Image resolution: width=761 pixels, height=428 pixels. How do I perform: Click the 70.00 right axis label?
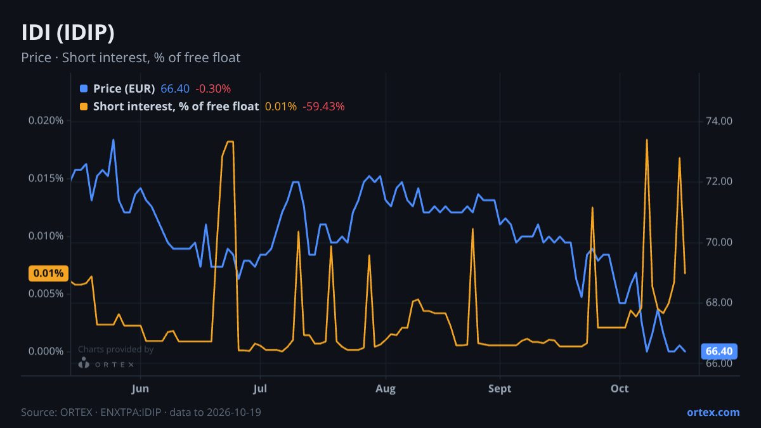719,242
